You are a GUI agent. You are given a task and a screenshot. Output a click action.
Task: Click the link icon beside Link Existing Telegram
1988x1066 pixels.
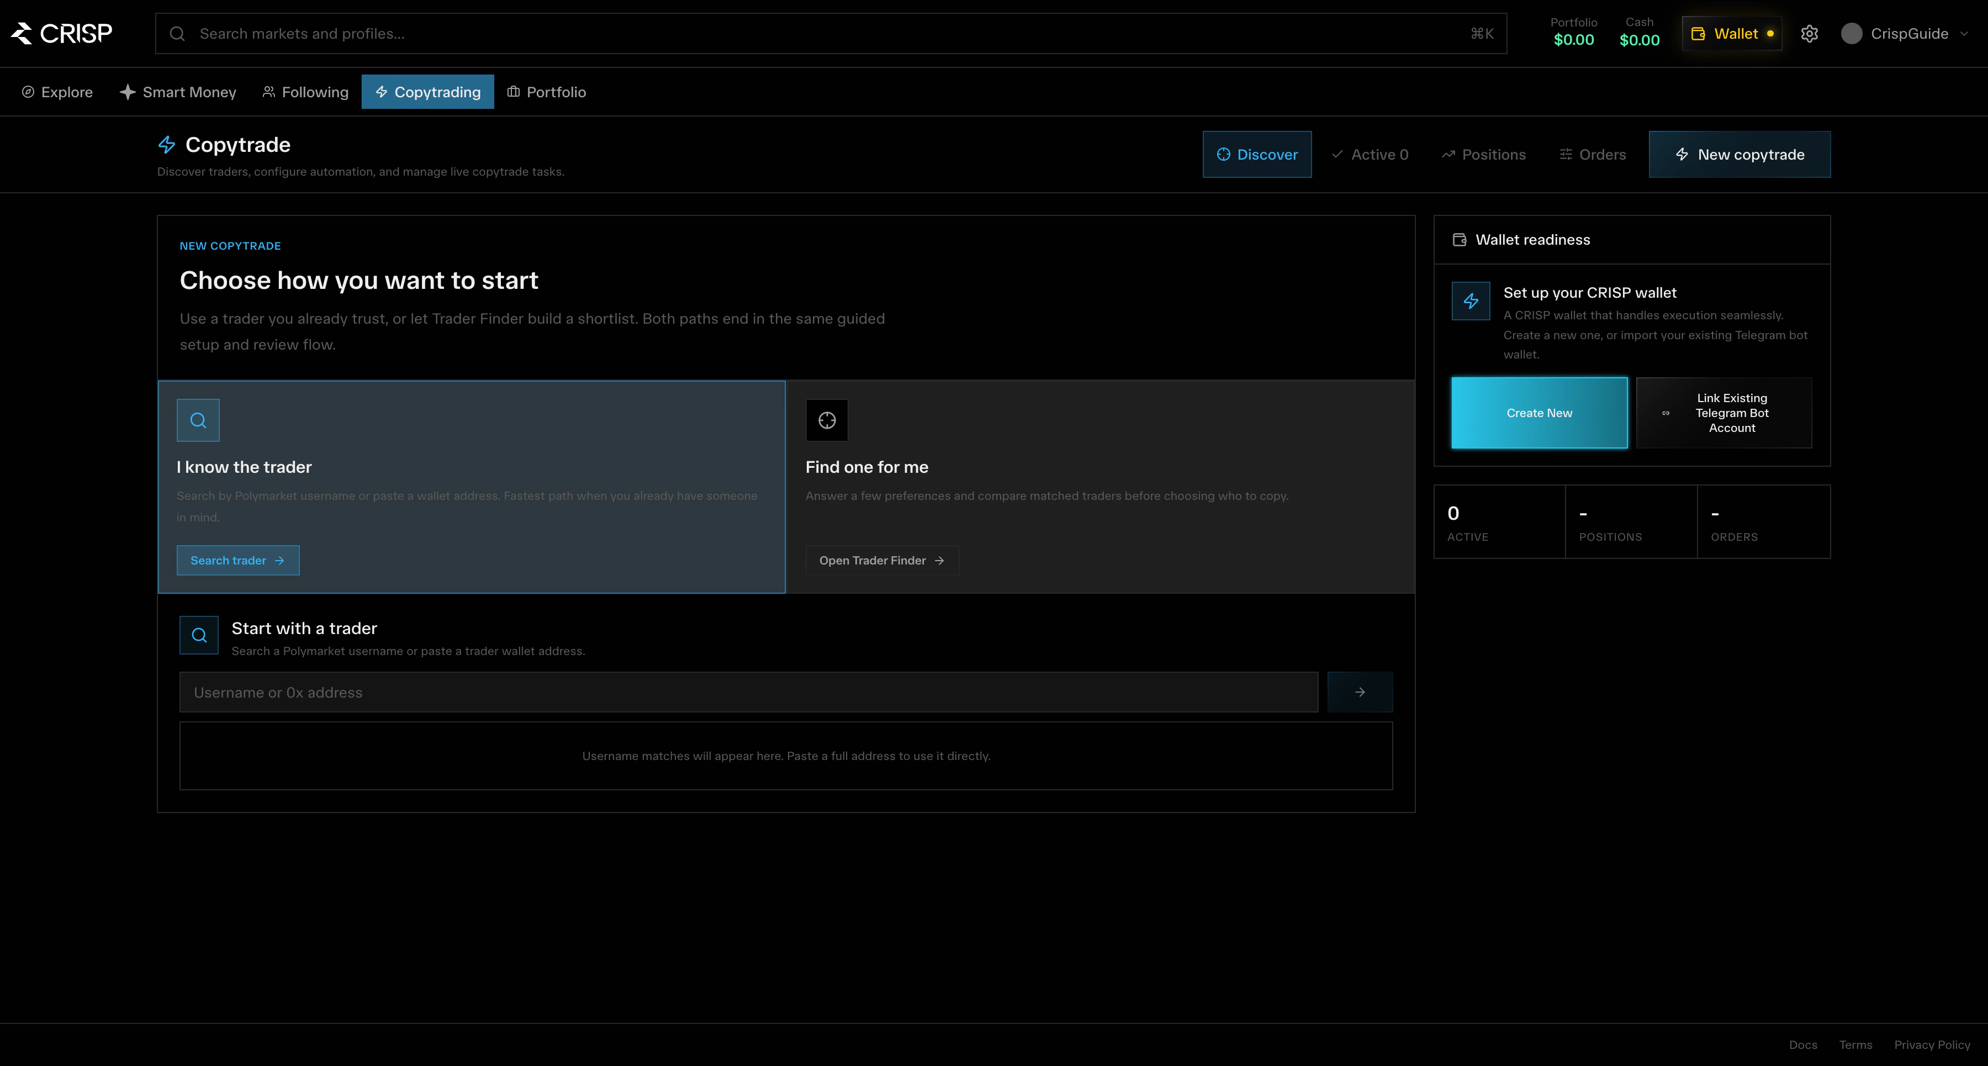[1666, 413]
